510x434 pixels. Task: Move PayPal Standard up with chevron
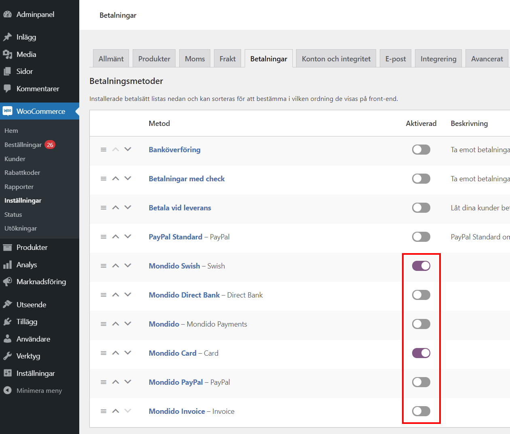click(116, 237)
